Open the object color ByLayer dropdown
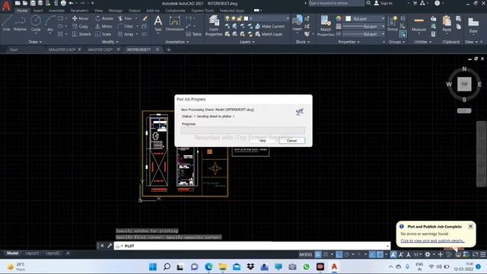Screen dimensions: 487x274 [365, 18]
